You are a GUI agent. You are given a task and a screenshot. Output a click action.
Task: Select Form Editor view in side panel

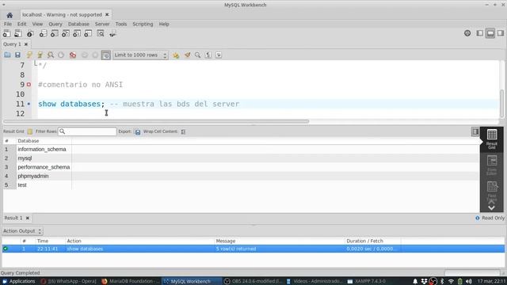492,165
